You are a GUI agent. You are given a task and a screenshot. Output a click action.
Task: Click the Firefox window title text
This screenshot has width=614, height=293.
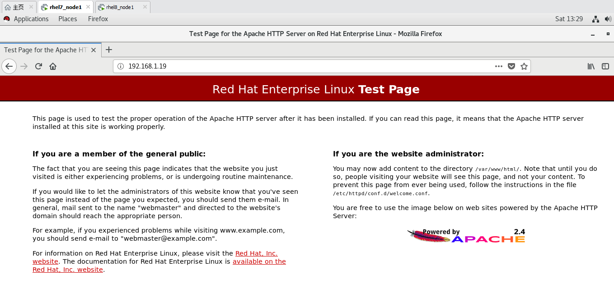click(315, 34)
